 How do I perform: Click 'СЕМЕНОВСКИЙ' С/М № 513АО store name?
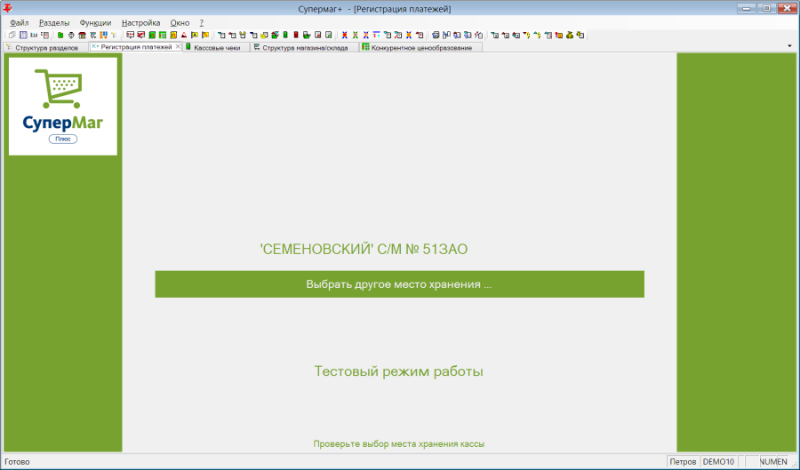364,250
